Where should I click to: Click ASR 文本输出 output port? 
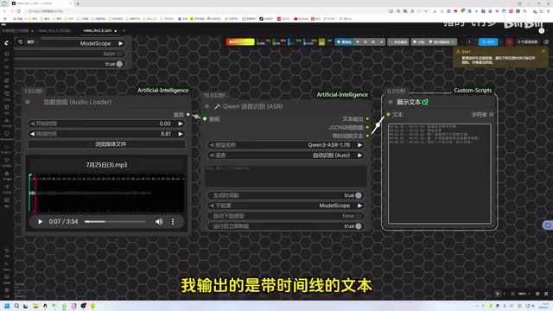(367, 119)
